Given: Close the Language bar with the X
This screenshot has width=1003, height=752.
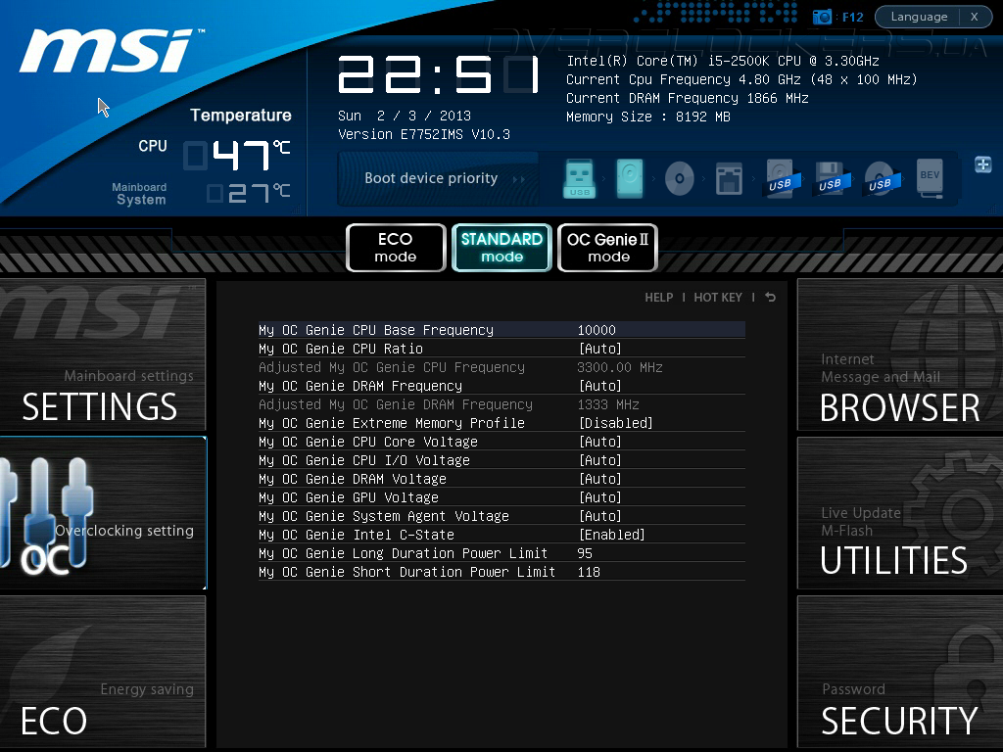Looking at the screenshot, I should pos(975,17).
